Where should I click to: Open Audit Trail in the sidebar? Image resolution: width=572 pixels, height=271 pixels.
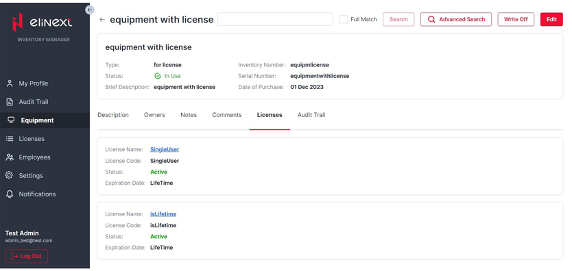34,102
